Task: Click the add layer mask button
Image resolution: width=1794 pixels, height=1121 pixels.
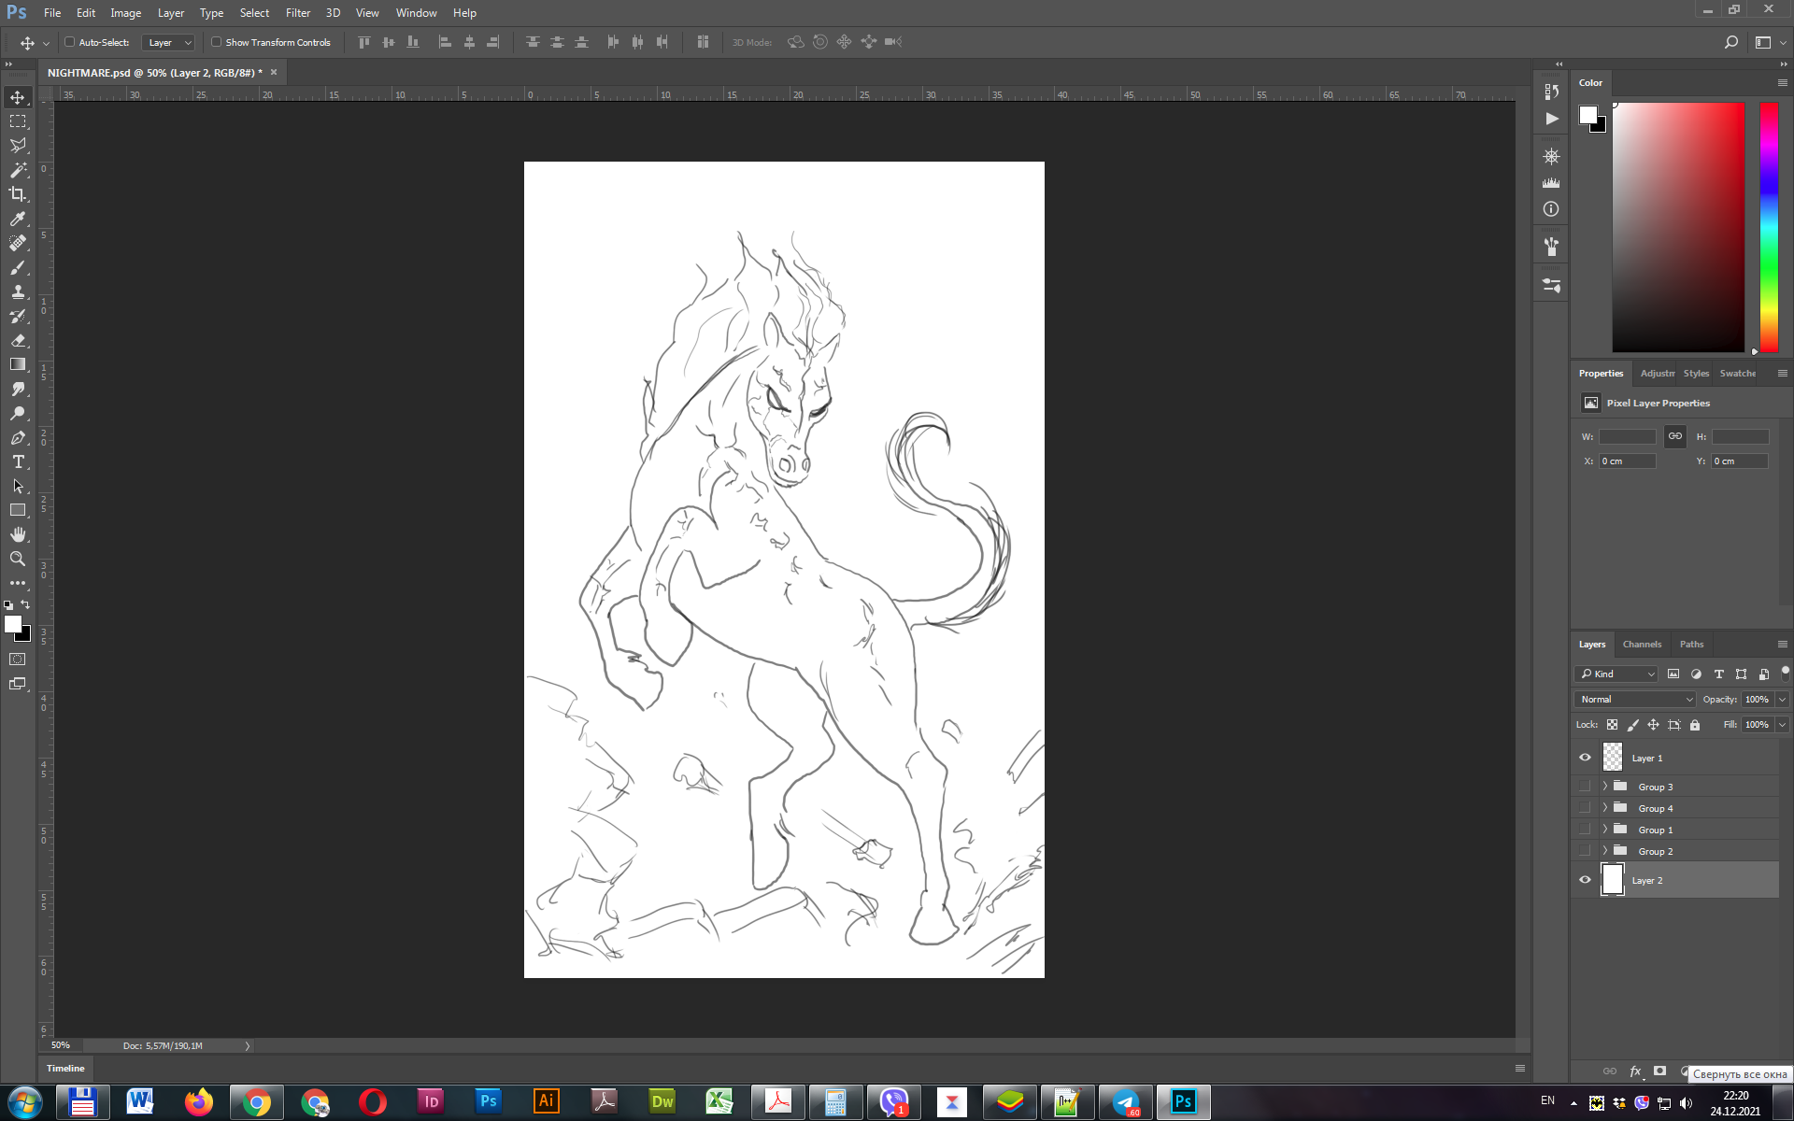Action: (x=1659, y=1071)
